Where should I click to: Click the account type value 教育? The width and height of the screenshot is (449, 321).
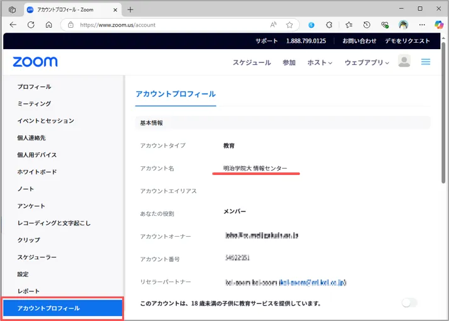coord(229,145)
